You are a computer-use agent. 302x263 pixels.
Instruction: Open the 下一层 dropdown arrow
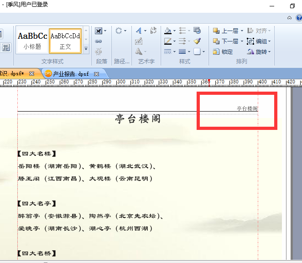coord(242,41)
